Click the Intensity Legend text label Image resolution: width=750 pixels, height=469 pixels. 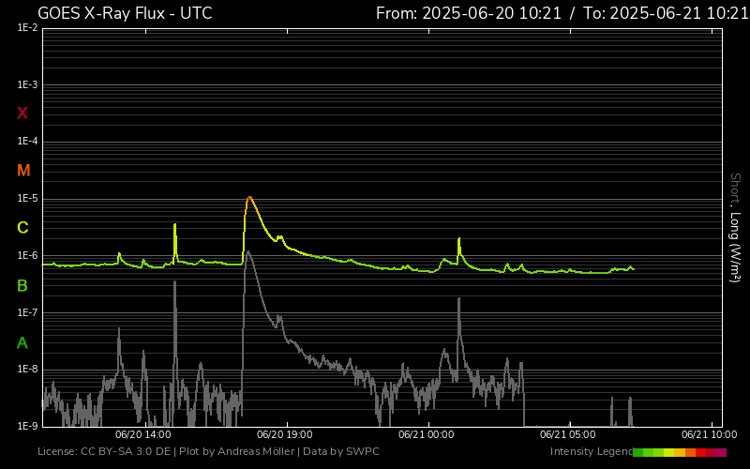tap(591, 452)
